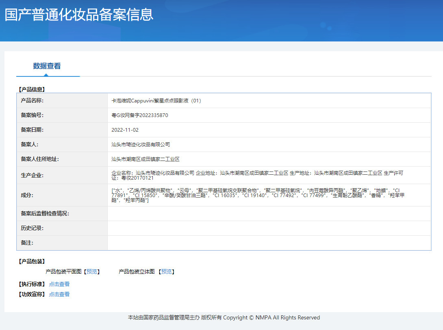This screenshot has height=330, width=443.
Task: Click the 备案人 value 汕头市琦迹化妆品有限公司
Action: click(x=141, y=144)
